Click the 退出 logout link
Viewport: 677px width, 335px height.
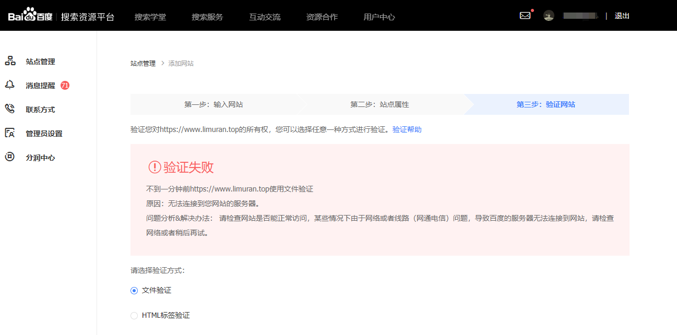pyautogui.click(x=622, y=16)
